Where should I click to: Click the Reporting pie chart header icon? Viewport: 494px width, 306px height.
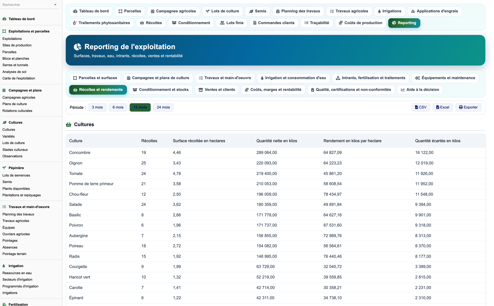pyautogui.click(x=77, y=47)
